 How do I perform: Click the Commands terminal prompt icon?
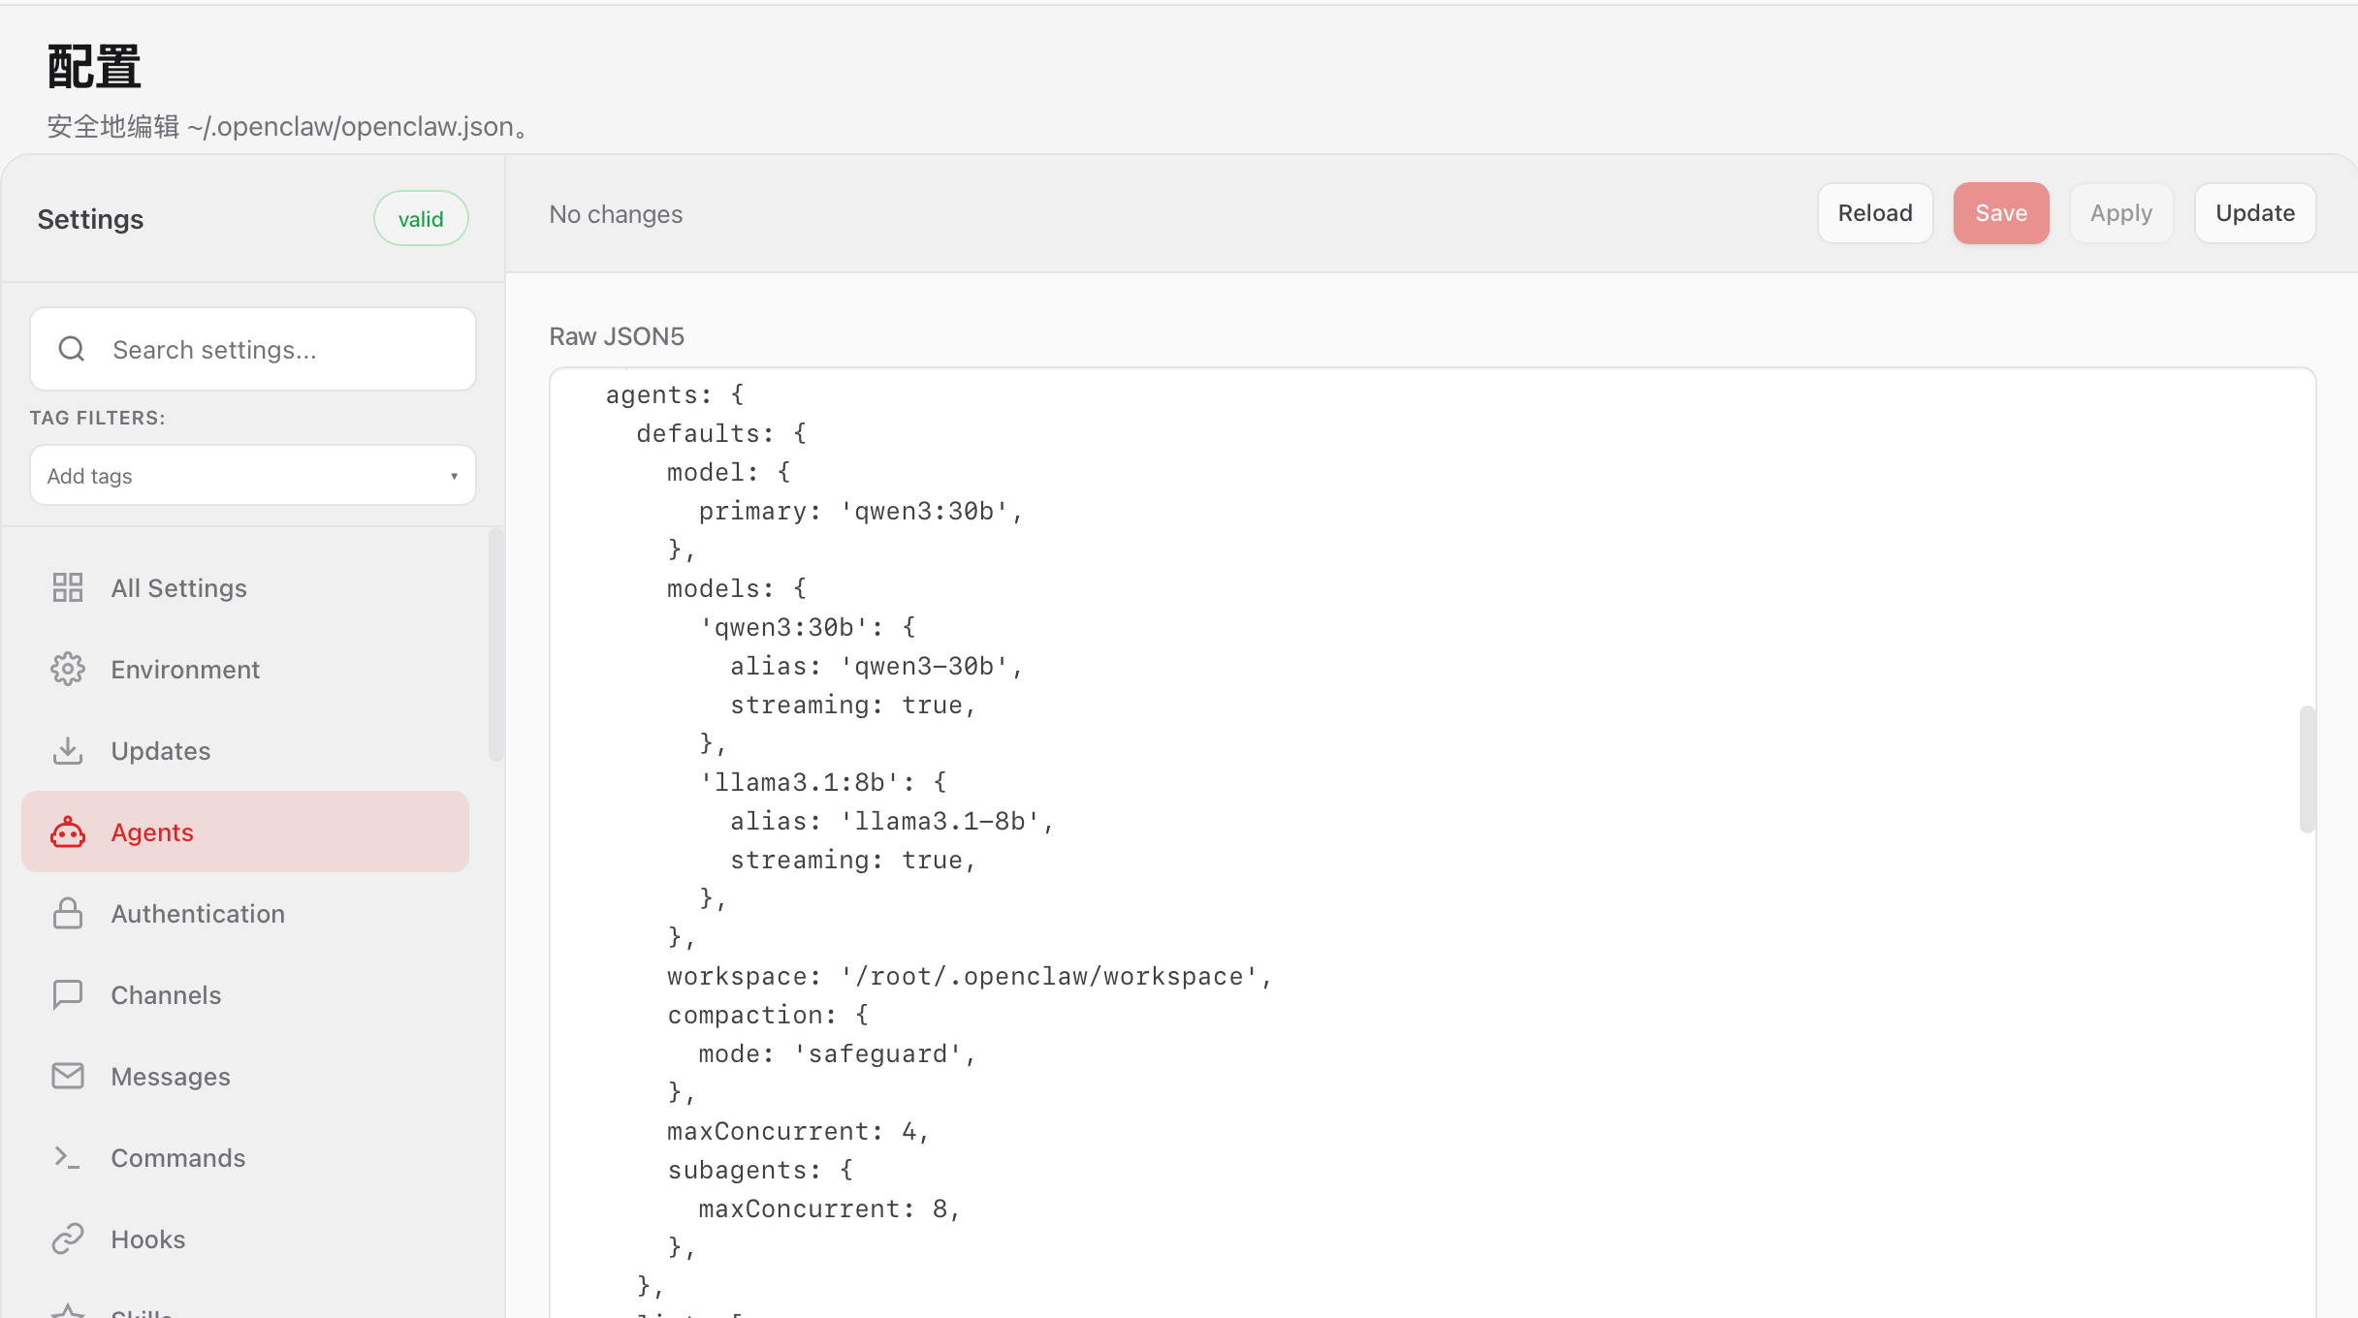(68, 1157)
